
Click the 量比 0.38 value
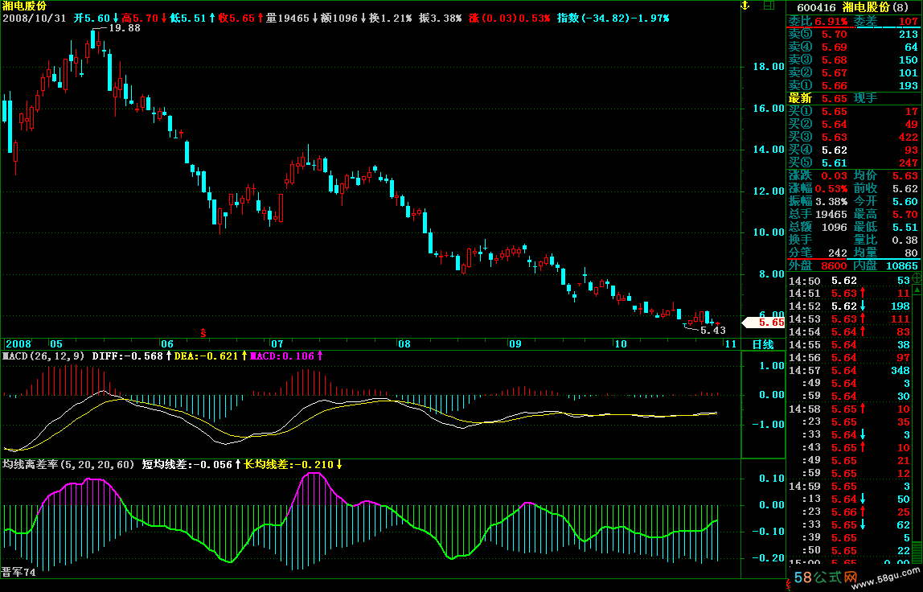pyautogui.click(x=905, y=240)
